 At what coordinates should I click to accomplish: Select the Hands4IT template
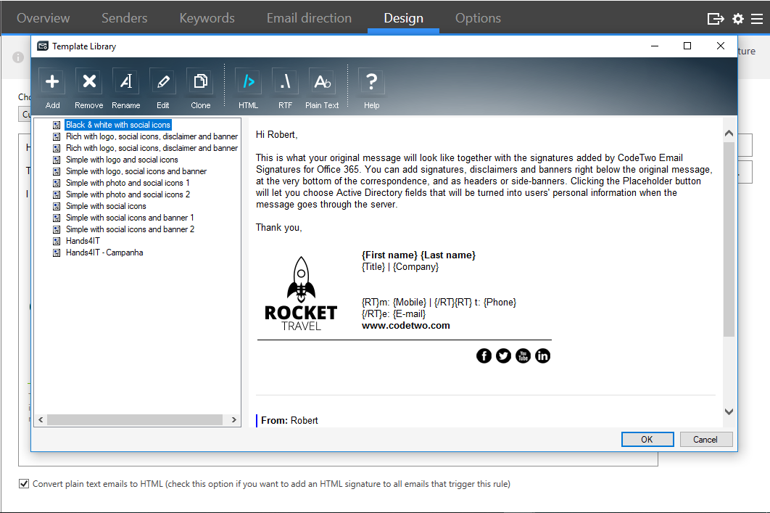click(x=83, y=241)
